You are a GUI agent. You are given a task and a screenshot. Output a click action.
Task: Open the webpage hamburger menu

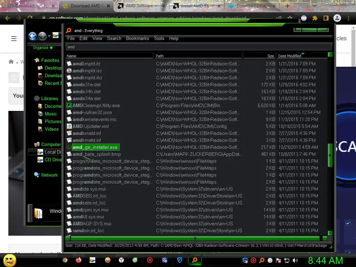tap(14, 39)
